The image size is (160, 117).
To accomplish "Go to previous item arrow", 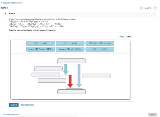I will coord(141,8).
